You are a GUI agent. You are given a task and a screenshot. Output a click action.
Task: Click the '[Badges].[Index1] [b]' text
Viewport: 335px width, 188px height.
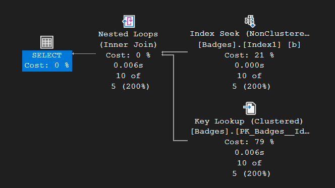(249, 44)
